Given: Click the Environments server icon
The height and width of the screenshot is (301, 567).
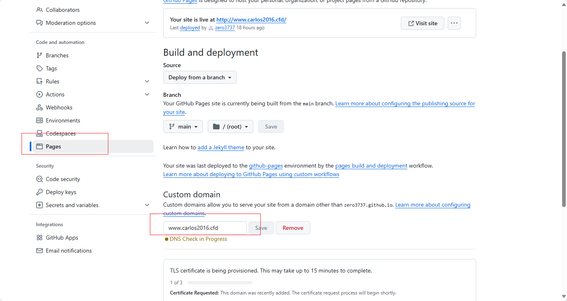Looking at the screenshot, I should click(40, 120).
